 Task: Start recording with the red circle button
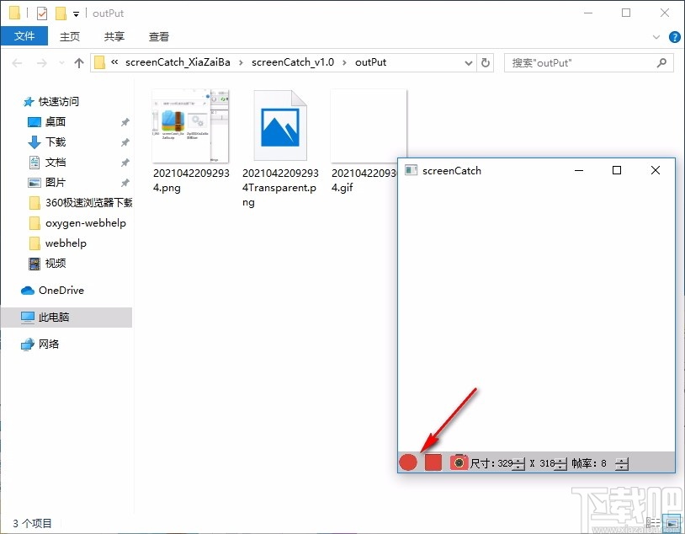pos(408,462)
